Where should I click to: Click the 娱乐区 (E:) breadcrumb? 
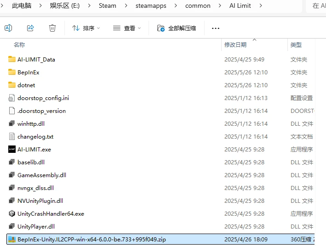[x=65, y=6]
